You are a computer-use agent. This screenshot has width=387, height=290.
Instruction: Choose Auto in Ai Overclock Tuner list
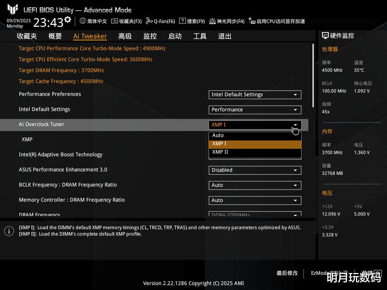coord(255,136)
